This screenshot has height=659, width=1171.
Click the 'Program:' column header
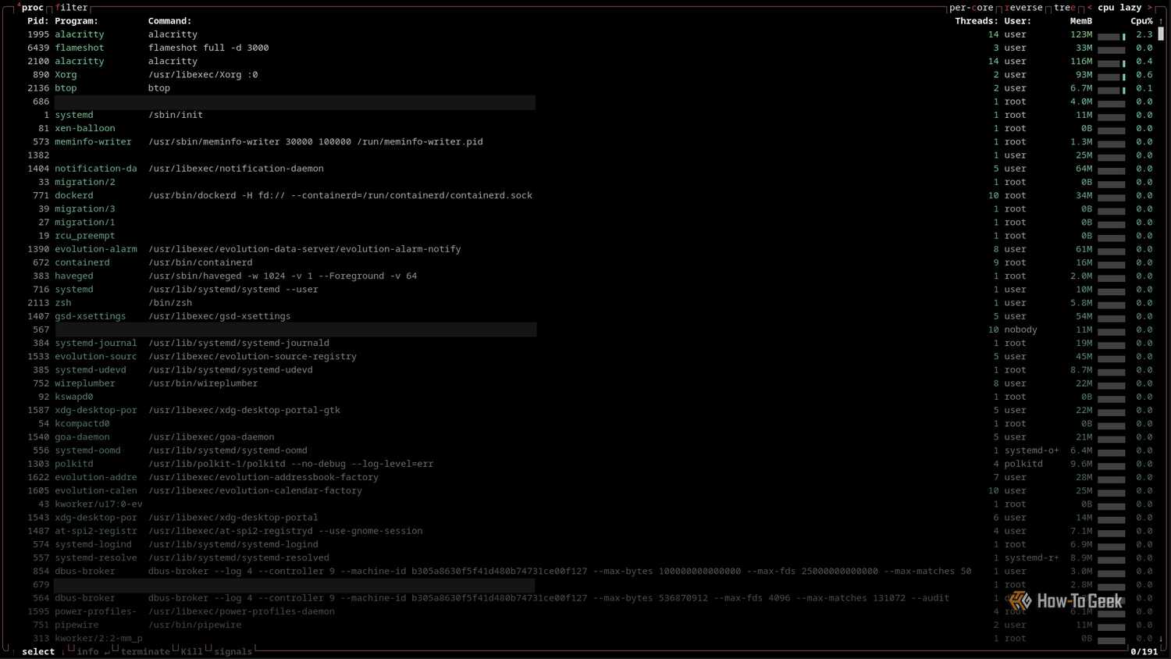pos(77,21)
